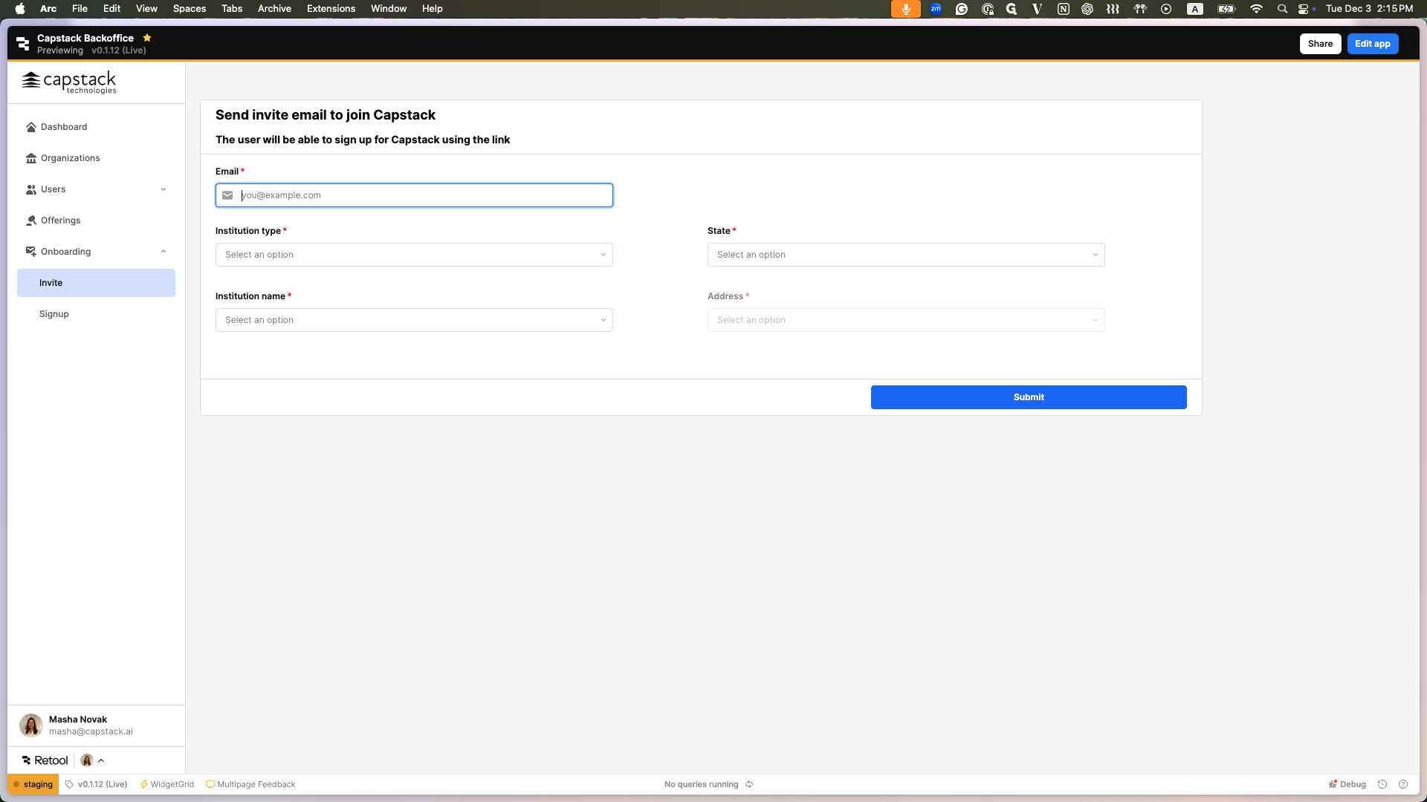Open WidgetGrid in the status bar

click(167, 784)
